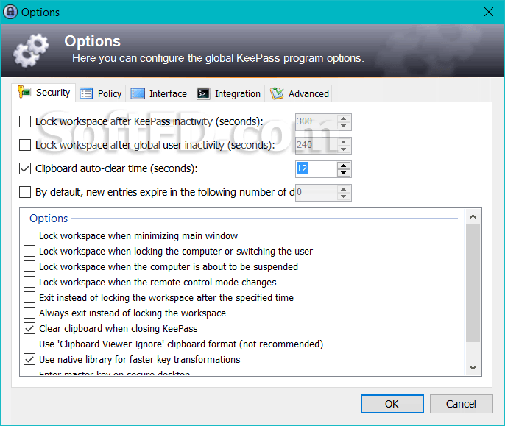
Task: Check lock when locking computer or switching user
Action: pyautogui.click(x=29, y=251)
